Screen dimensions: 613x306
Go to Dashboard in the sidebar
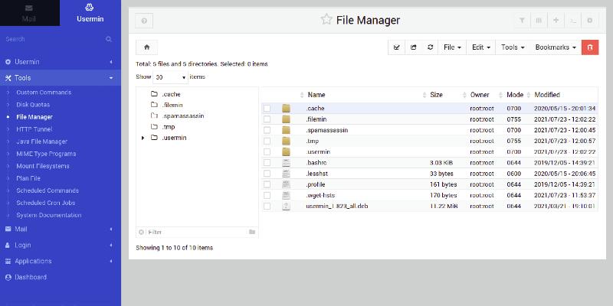[31, 277]
